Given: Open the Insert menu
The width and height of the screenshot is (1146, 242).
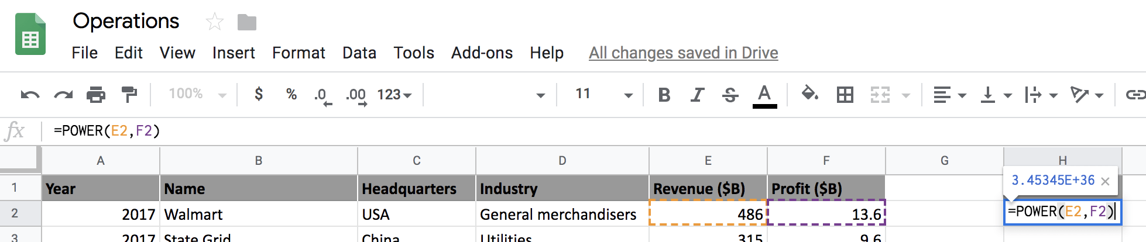Looking at the screenshot, I should click(x=234, y=53).
